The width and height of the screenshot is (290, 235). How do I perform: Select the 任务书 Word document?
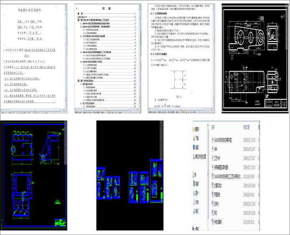click(215, 204)
